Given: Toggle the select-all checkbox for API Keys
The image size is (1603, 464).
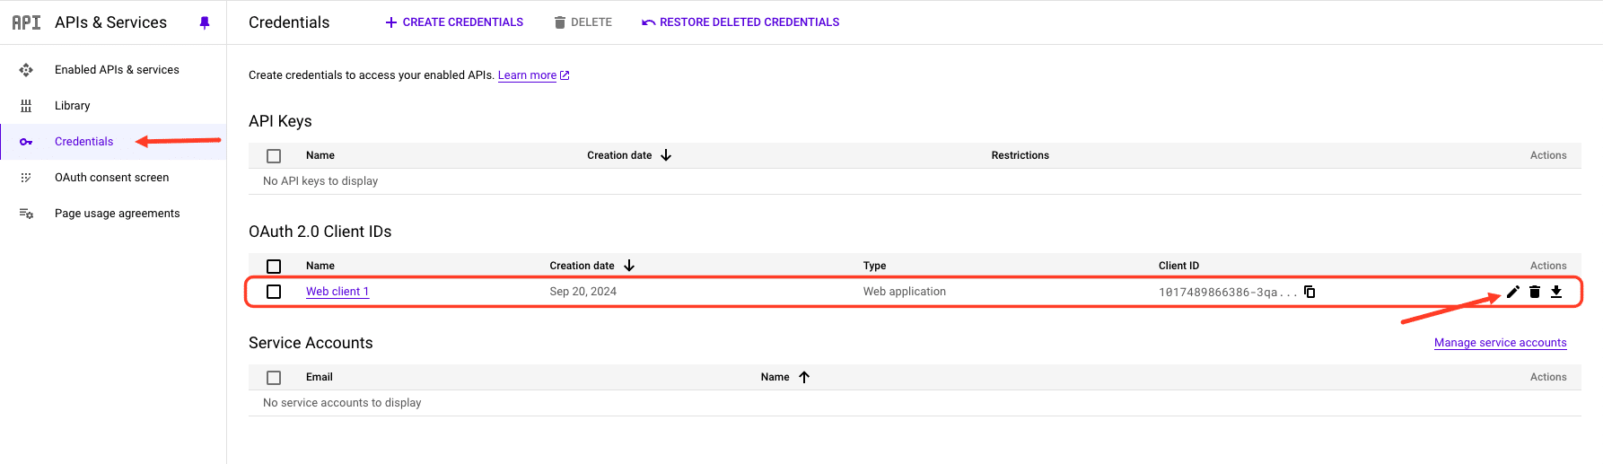Looking at the screenshot, I should click(x=274, y=156).
